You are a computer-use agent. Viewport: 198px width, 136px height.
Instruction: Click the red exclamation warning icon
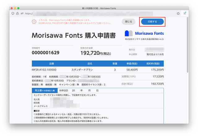point(34,21)
